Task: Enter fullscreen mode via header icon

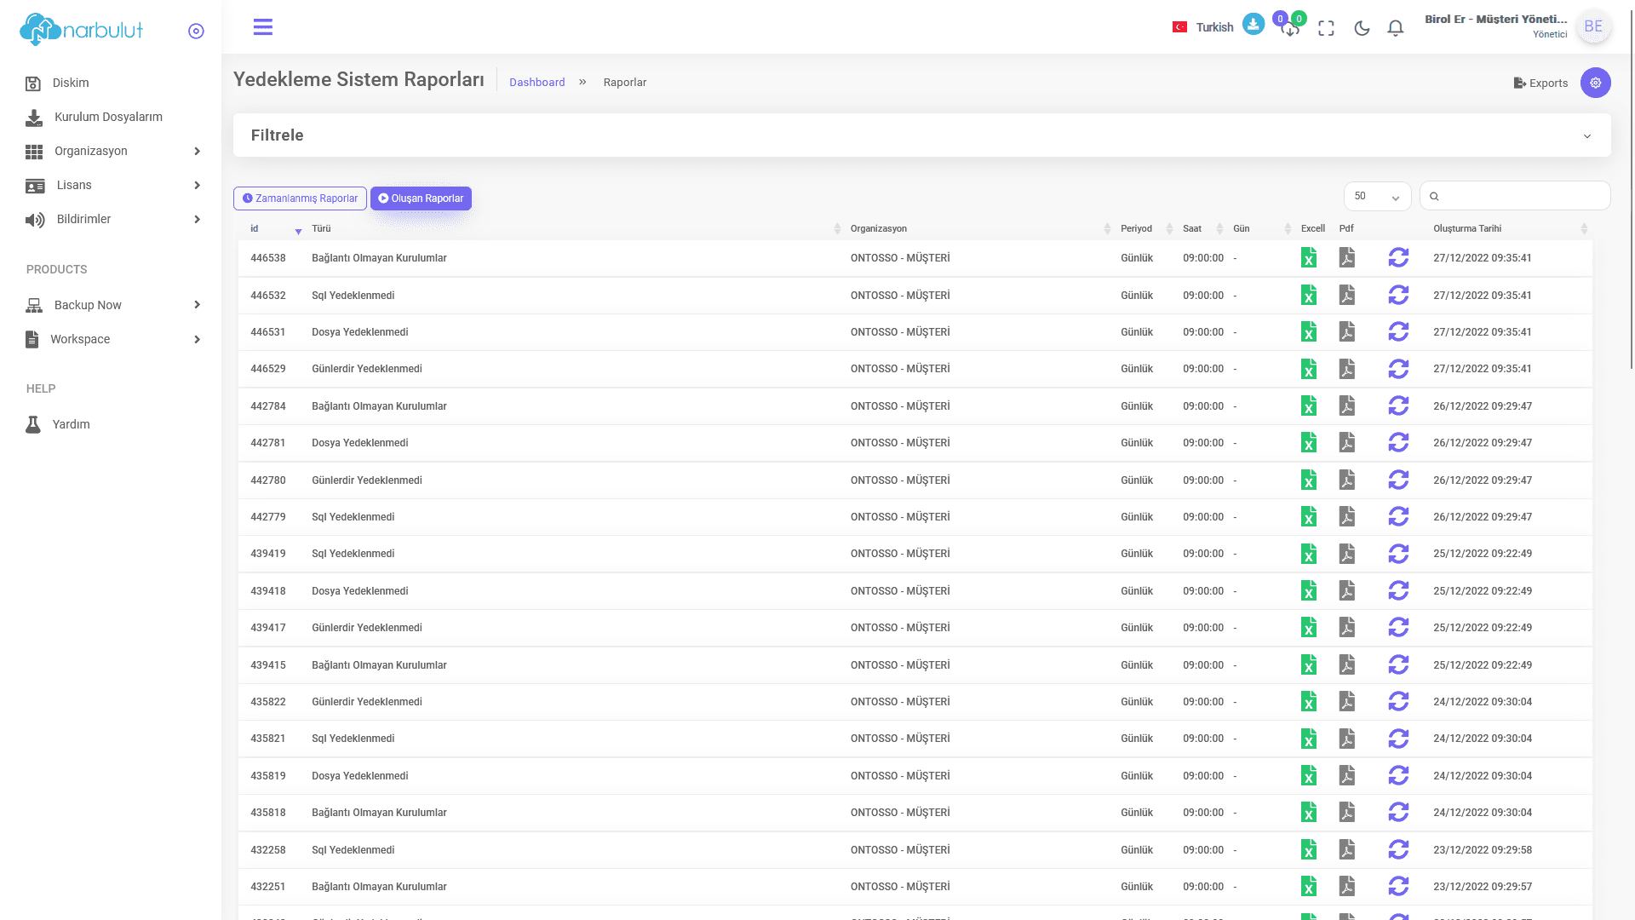Action: [x=1326, y=28]
